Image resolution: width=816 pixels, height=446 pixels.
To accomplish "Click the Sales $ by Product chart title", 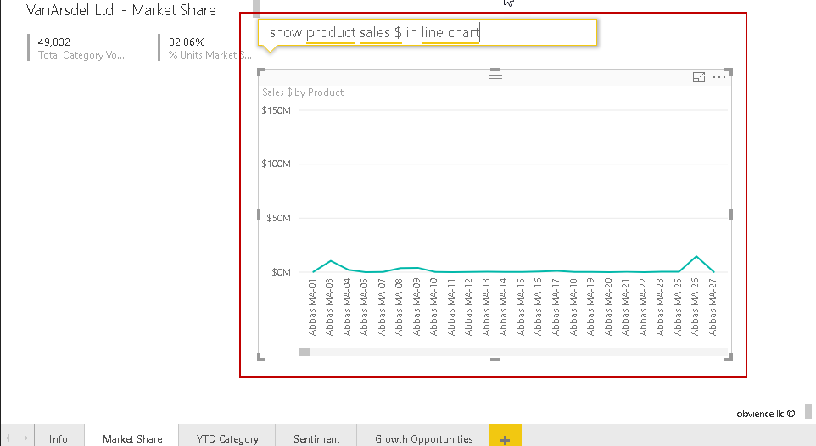I will tap(303, 92).
